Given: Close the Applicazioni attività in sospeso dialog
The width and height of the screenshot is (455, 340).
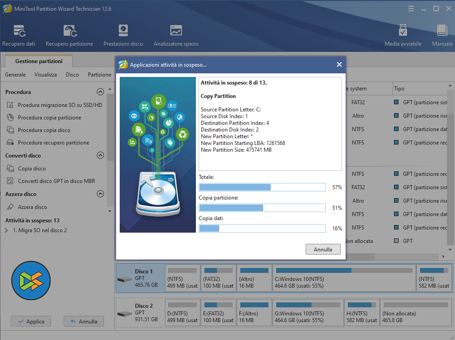Looking at the screenshot, I should click(339, 64).
